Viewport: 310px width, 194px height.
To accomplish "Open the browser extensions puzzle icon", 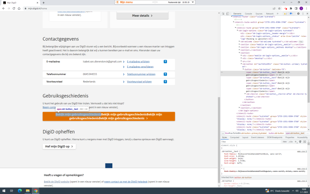I will (x=291, y=8).
